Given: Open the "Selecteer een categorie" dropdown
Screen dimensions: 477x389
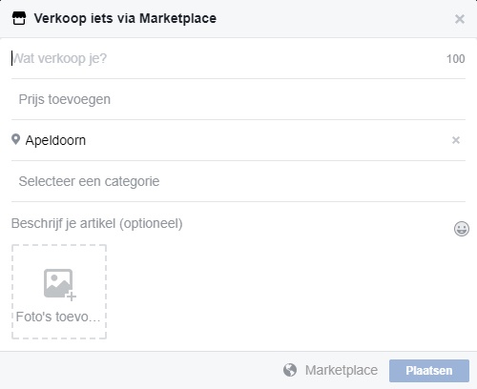Looking at the screenshot, I should point(238,181).
